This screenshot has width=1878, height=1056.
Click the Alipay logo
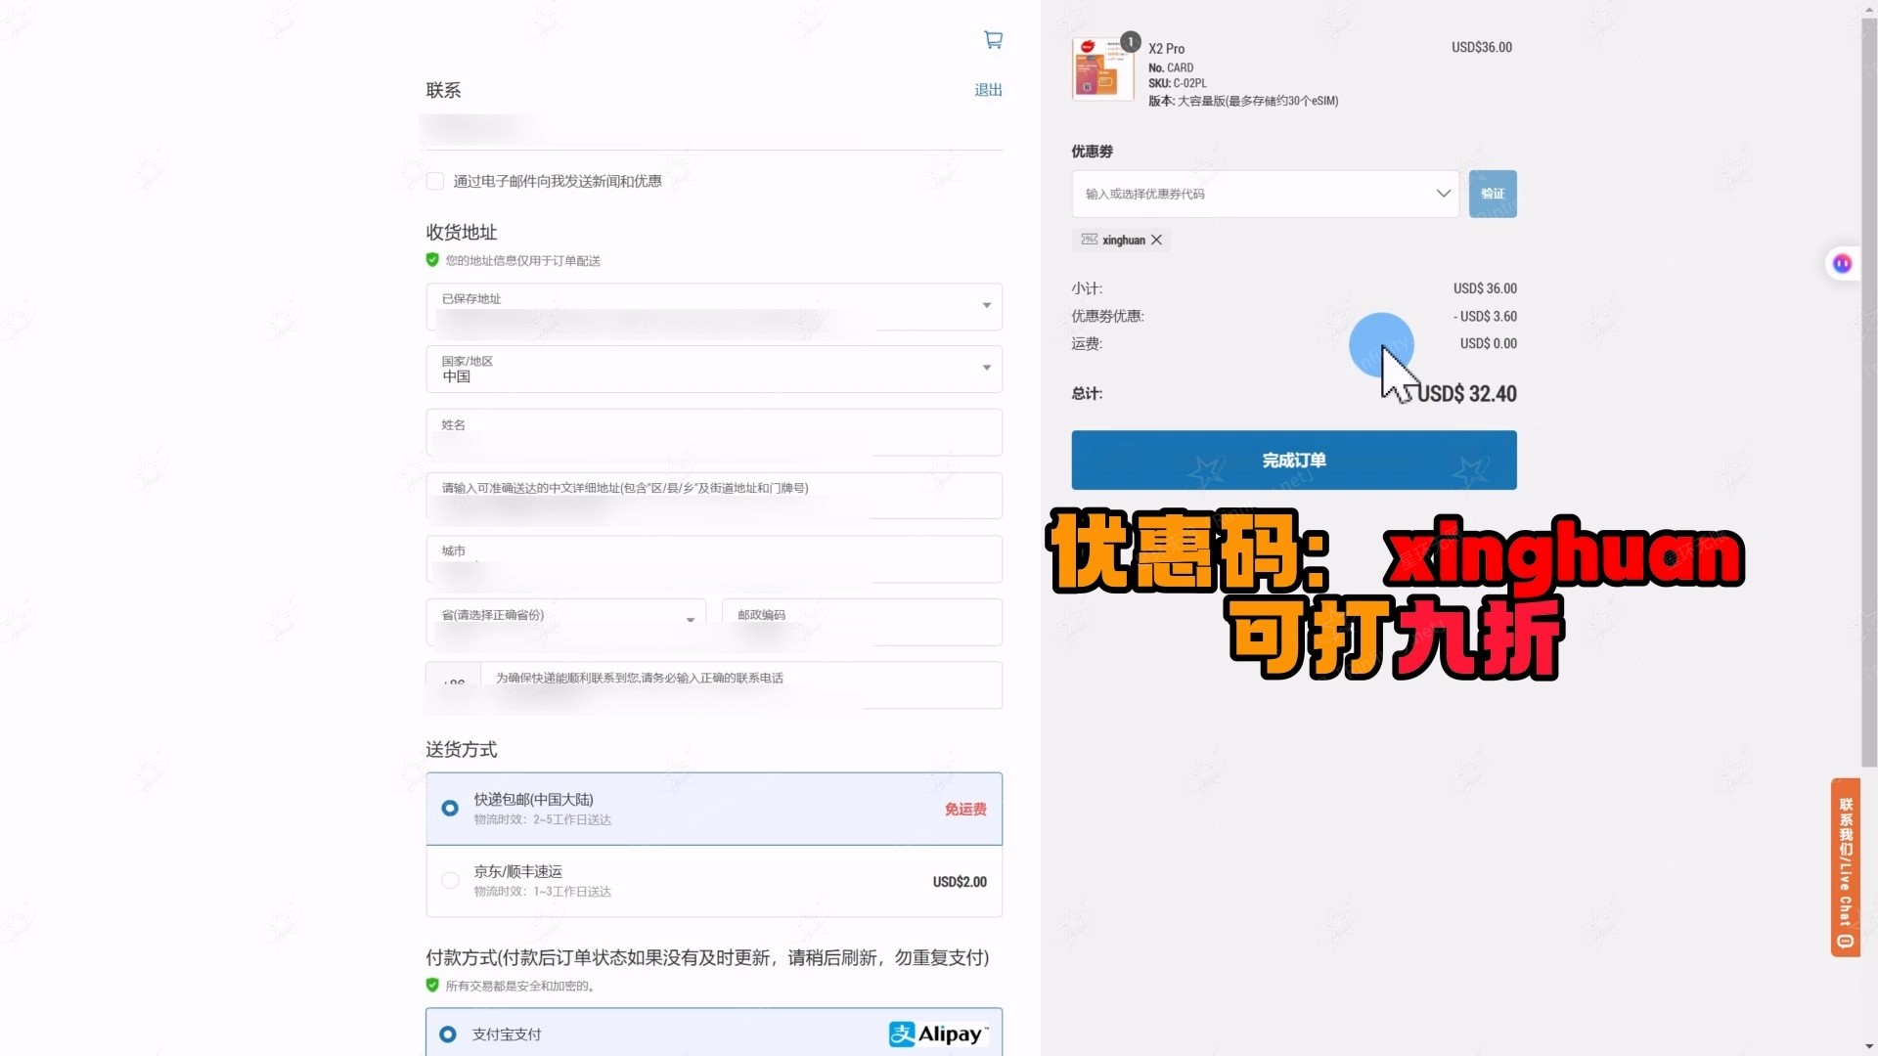(x=938, y=1034)
